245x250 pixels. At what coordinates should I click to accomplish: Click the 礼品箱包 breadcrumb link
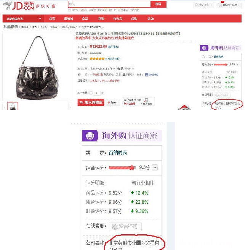coord(11,27)
